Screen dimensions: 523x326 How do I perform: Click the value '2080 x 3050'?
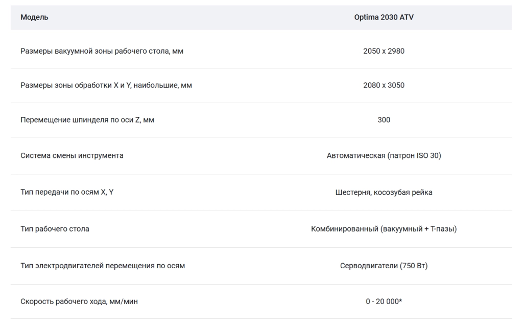[384, 85]
